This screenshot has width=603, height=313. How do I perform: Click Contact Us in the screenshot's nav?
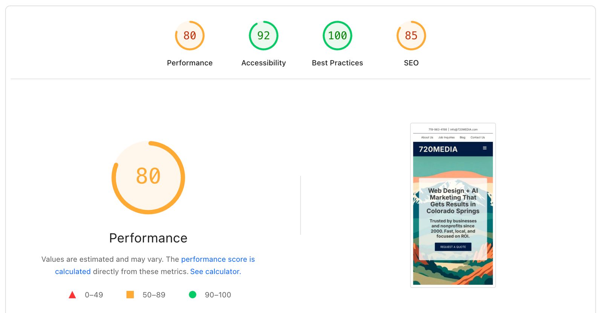478,137
